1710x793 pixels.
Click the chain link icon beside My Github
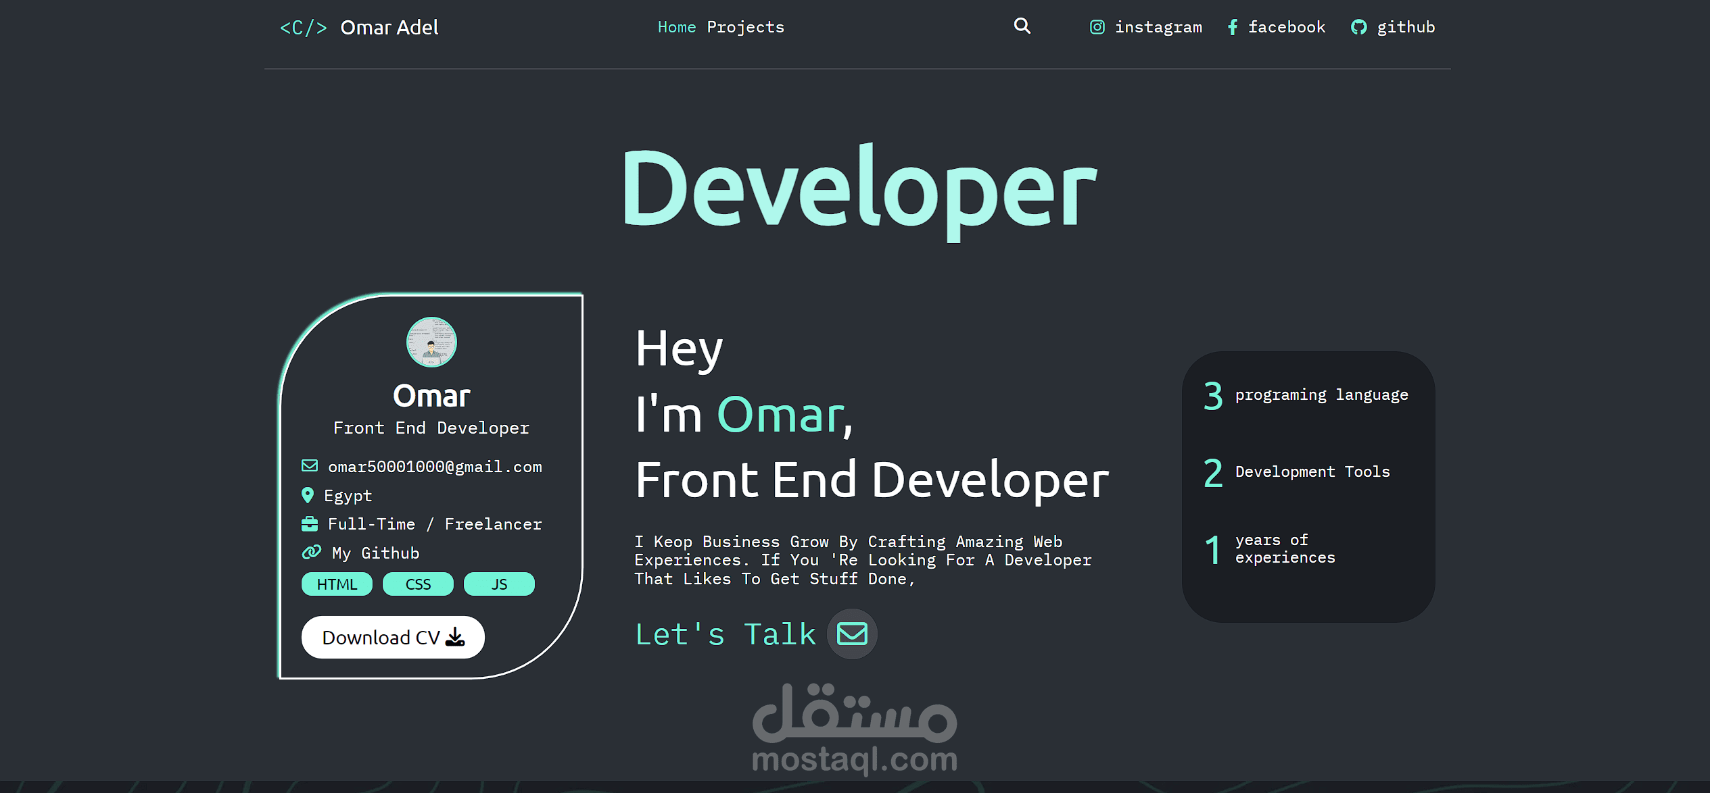point(311,553)
